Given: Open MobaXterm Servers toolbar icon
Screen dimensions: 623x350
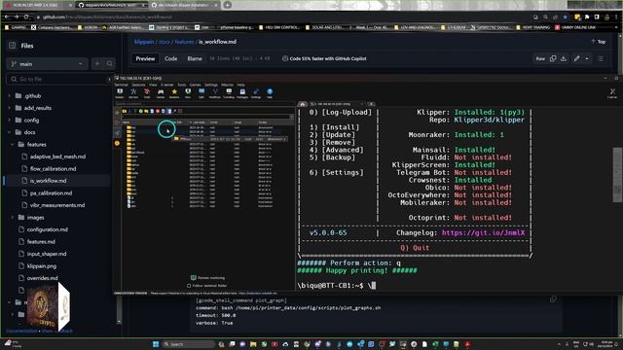Looking at the screenshot, I should 133,93.
